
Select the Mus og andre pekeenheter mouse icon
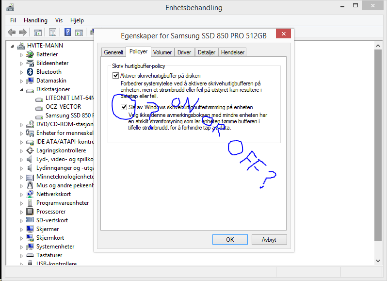point(30,185)
